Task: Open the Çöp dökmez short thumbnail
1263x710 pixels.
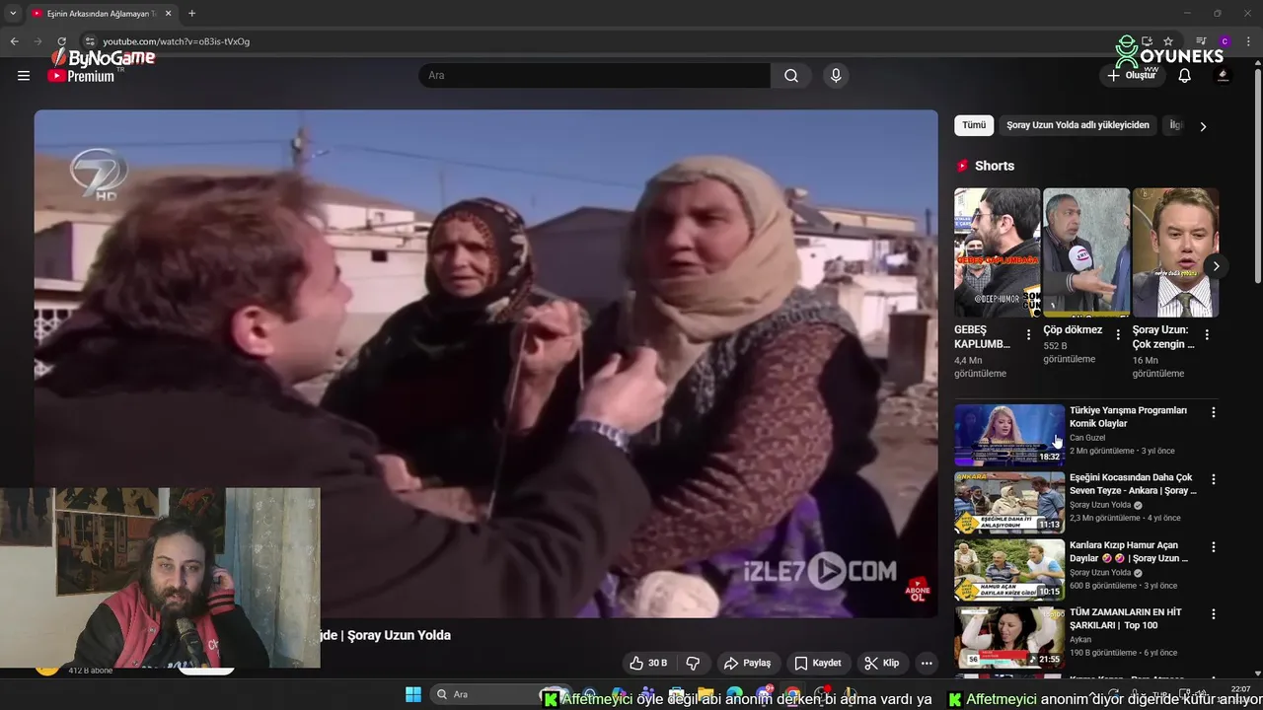Action: [1086, 252]
